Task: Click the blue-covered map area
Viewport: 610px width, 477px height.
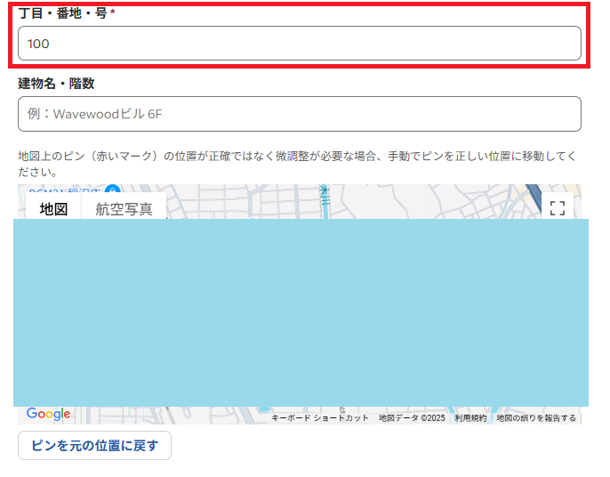Action: pyautogui.click(x=301, y=311)
